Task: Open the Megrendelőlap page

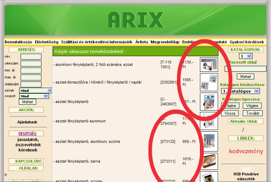Action: [x=165, y=42]
